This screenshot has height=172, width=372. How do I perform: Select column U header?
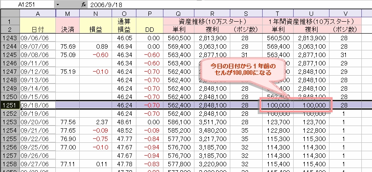311,14
